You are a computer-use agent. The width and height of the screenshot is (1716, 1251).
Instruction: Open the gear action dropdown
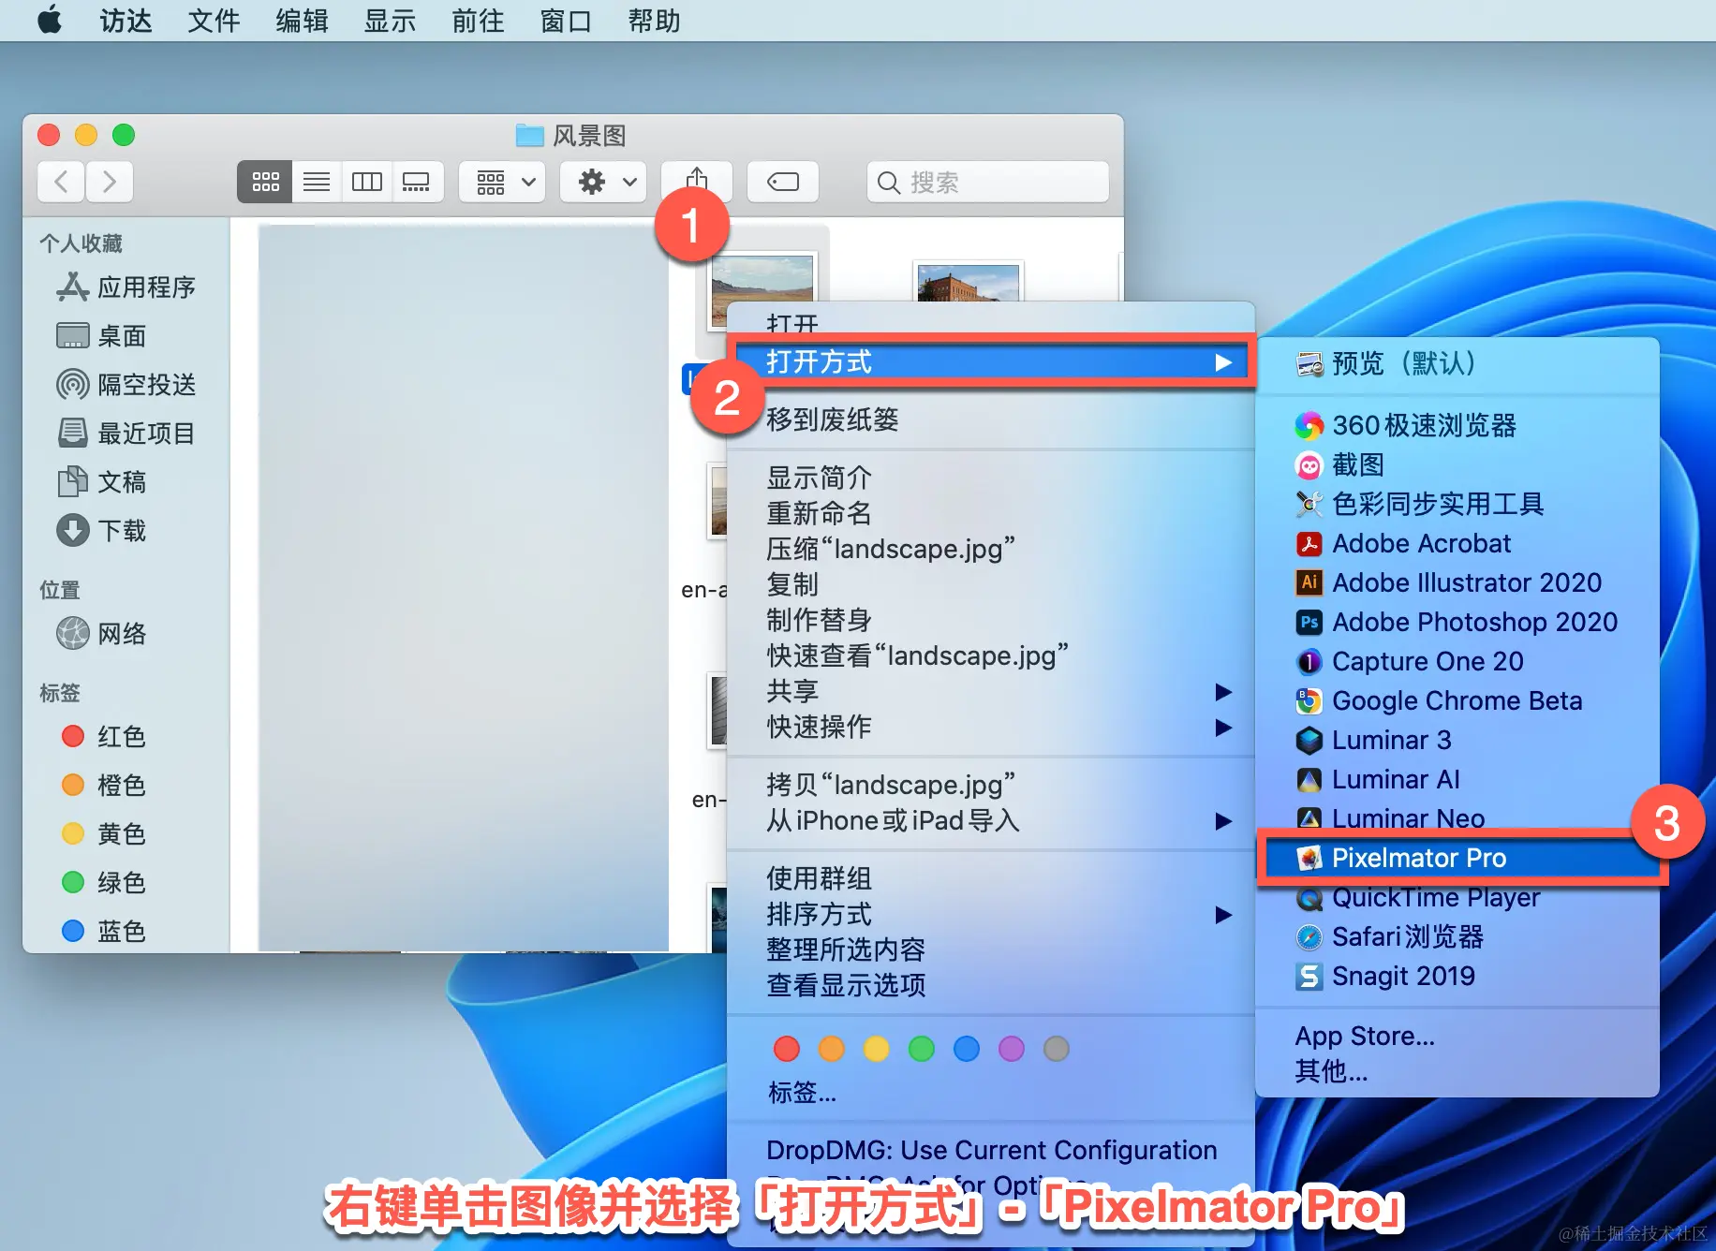tap(605, 181)
